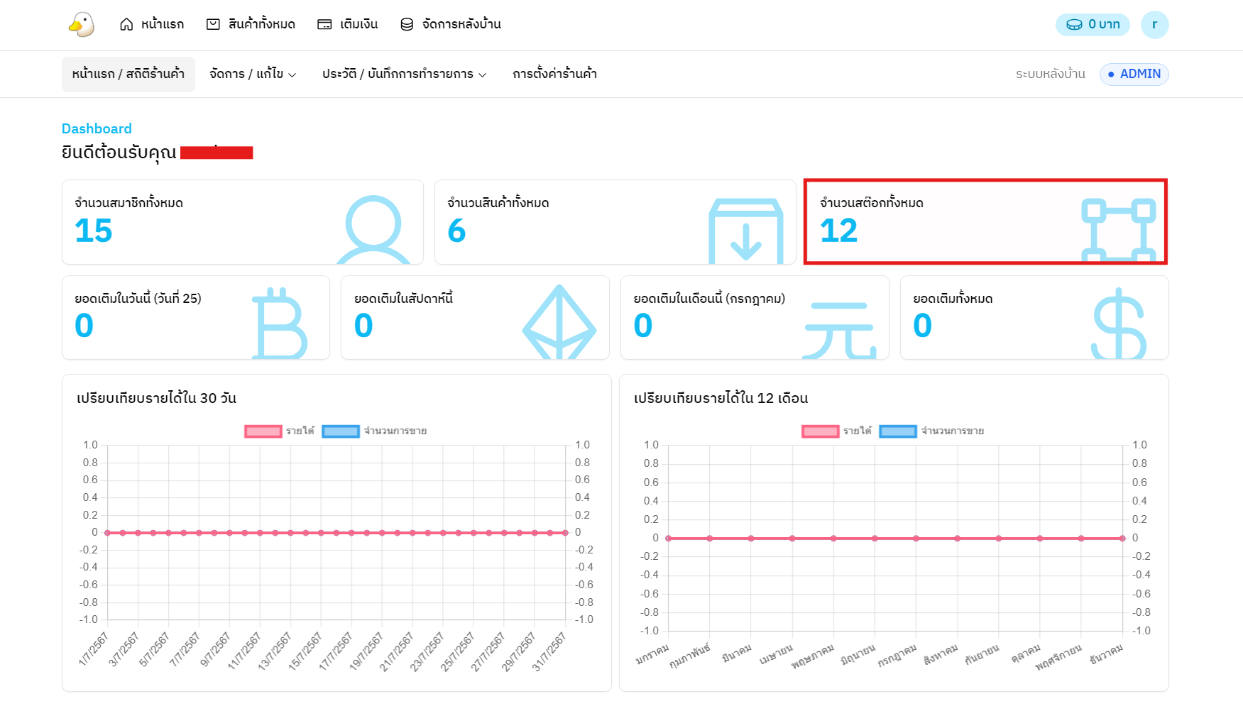Click เปรียบเทียบรายได้ใน 12 เดือน chart title
The height and width of the screenshot is (728, 1243).
coord(721,397)
